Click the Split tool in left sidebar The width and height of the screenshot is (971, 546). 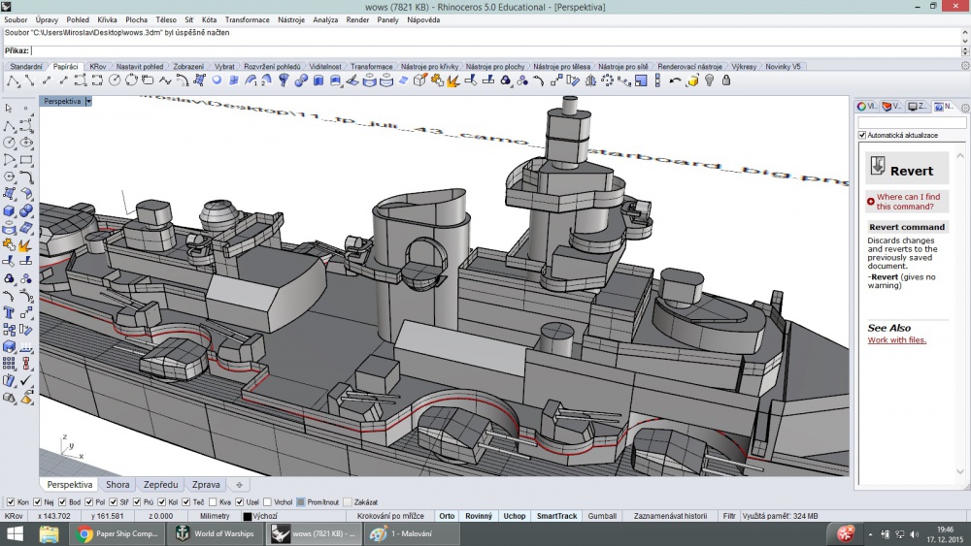[x=26, y=262]
